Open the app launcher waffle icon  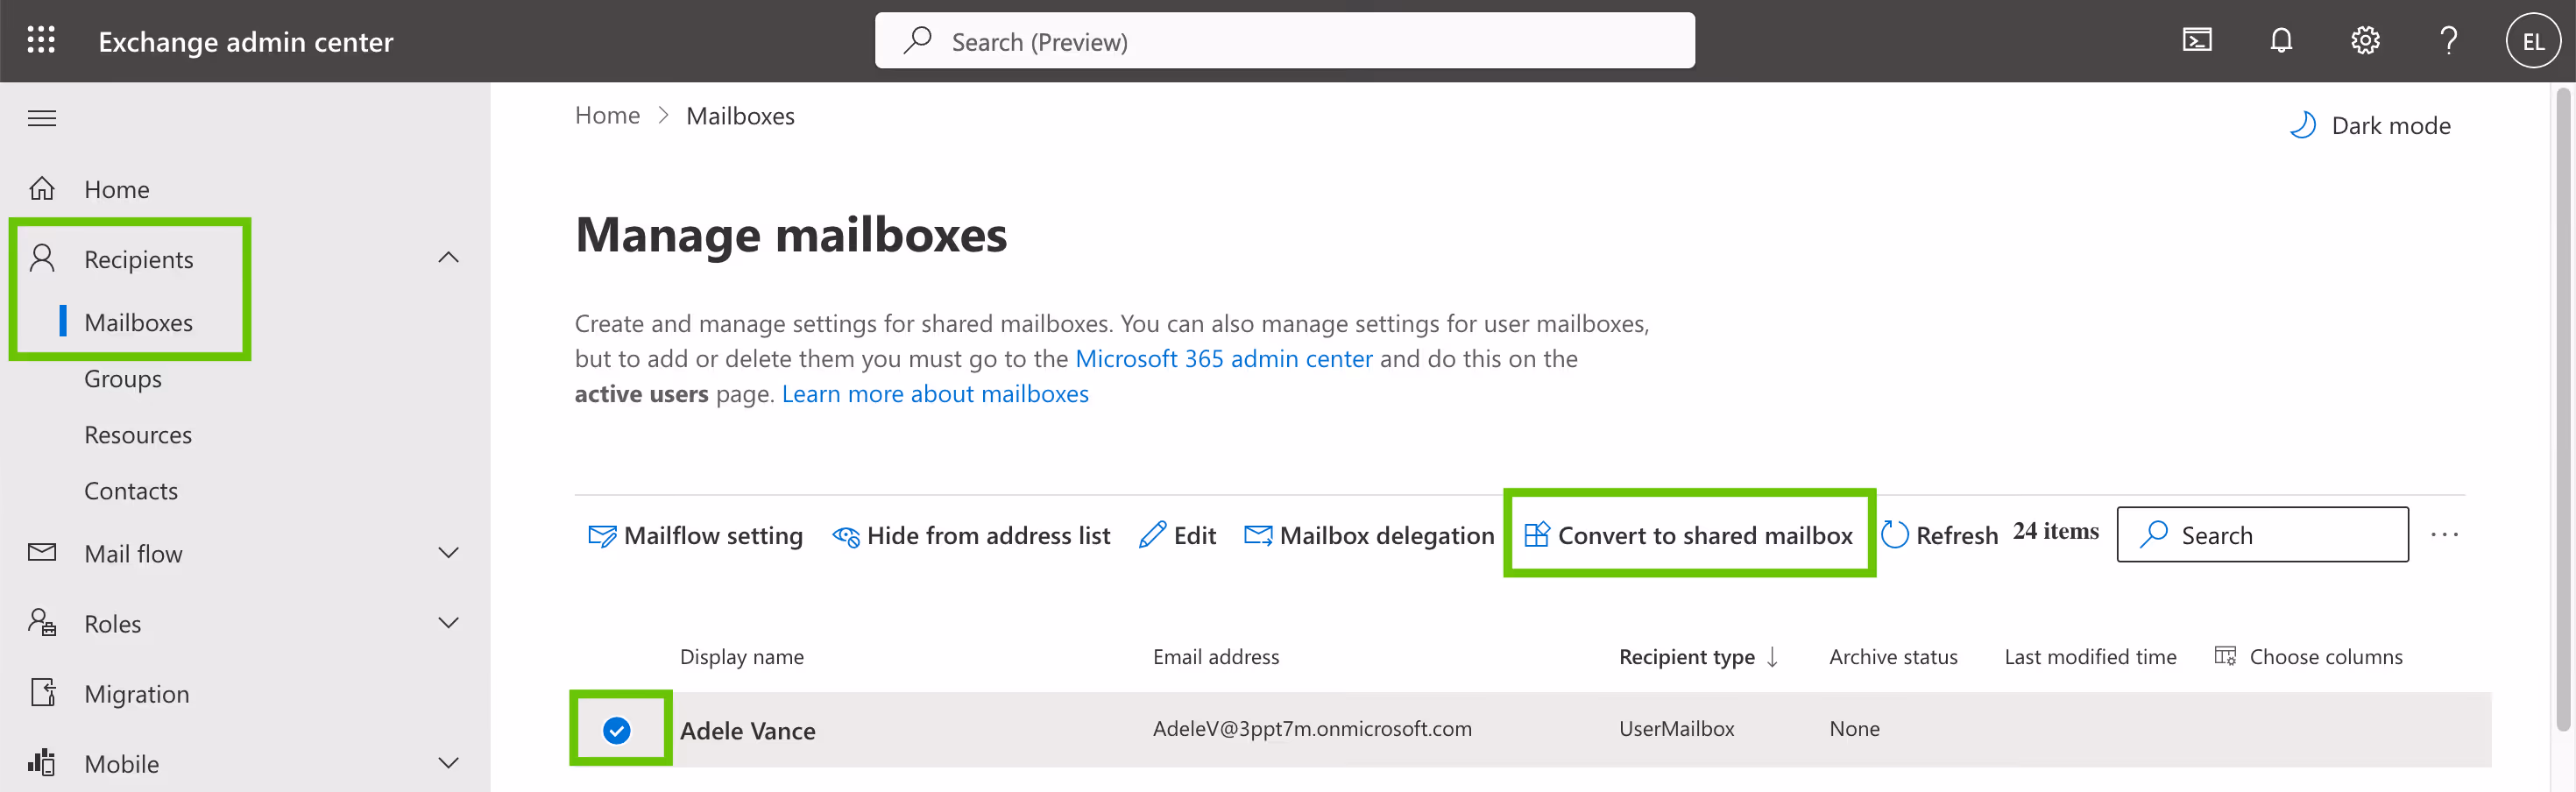(41, 40)
